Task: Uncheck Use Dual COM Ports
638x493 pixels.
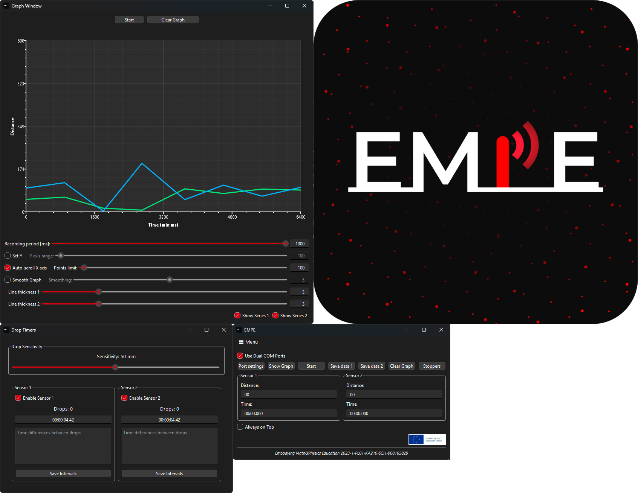Action: 240,356
